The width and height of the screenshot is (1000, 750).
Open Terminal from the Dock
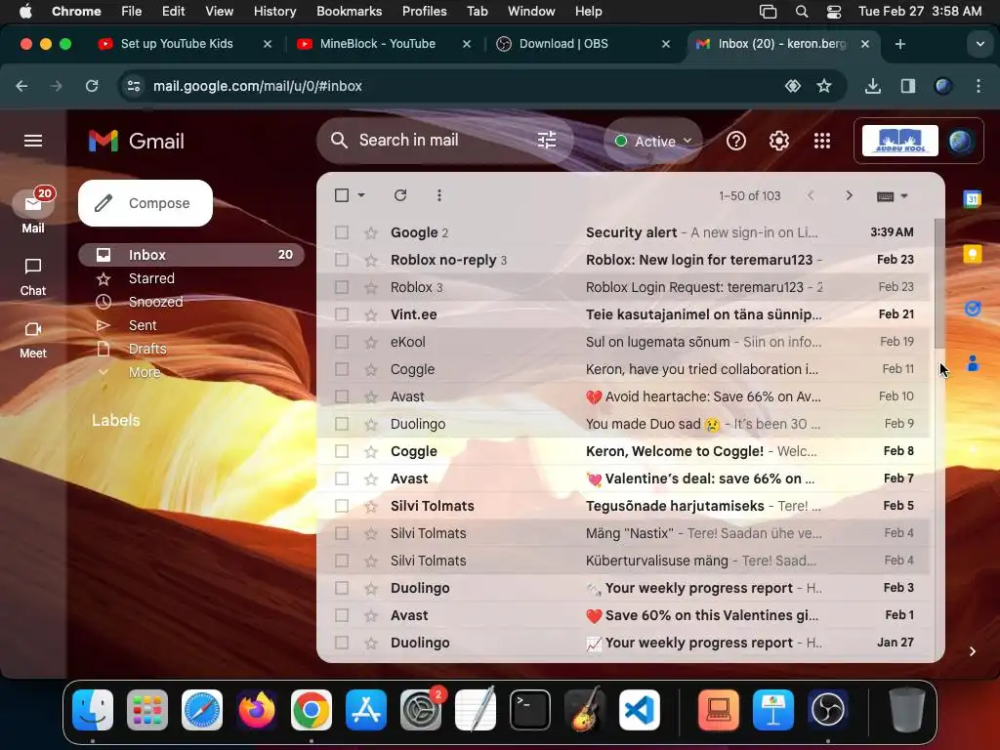[530, 710]
